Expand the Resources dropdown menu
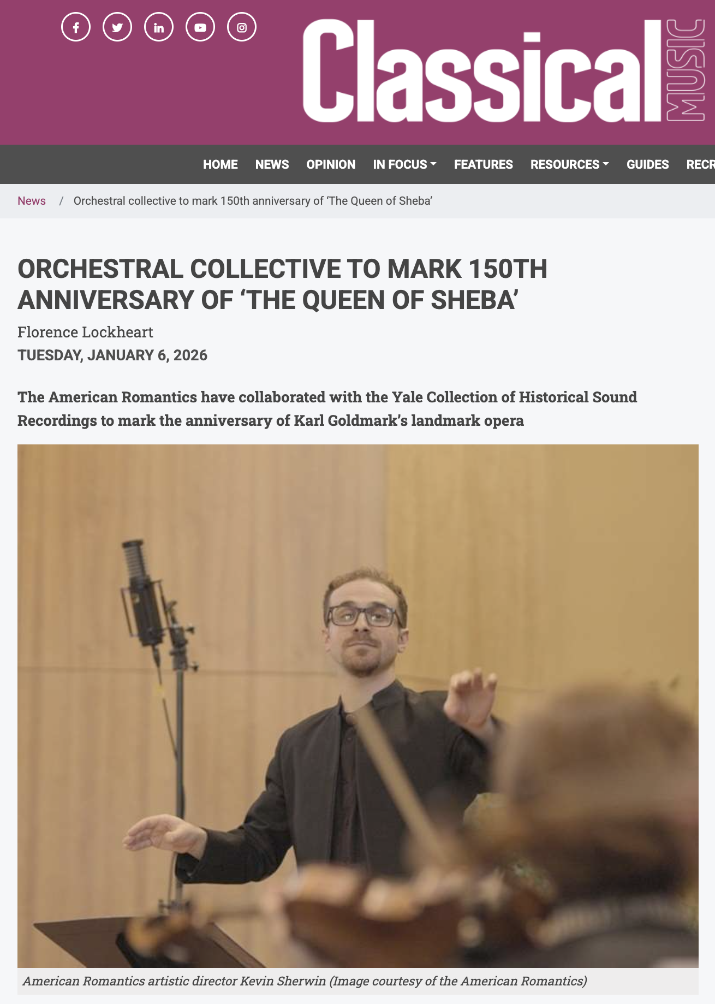Screen dimensions: 715x1004 [x=569, y=164]
